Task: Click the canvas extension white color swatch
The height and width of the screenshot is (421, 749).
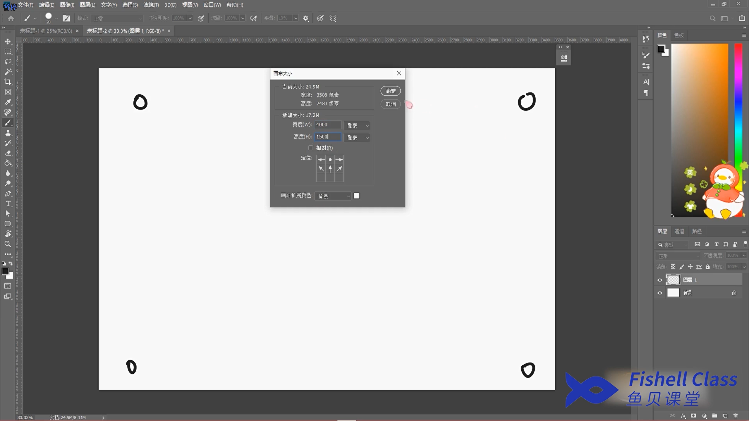Action: coord(356,196)
